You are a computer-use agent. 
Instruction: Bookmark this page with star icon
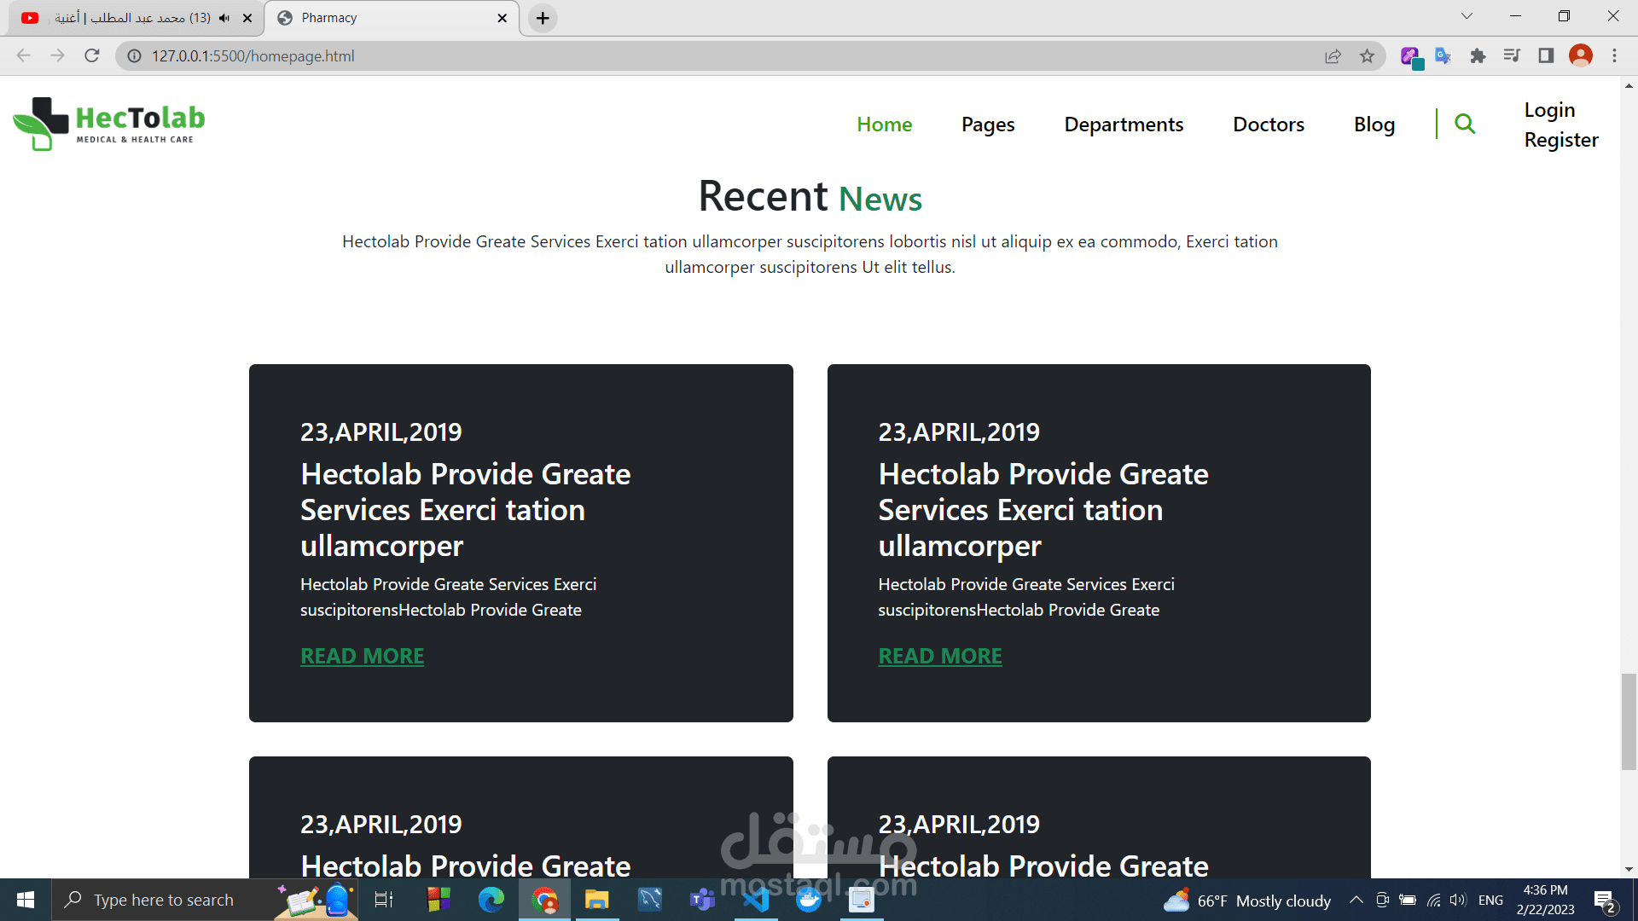1368,56
